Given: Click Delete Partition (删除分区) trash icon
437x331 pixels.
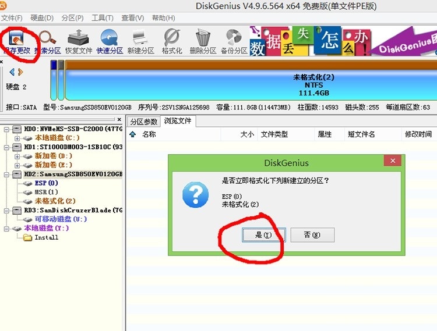Looking at the screenshot, I should pyautogui.click(x=203, y=42).
